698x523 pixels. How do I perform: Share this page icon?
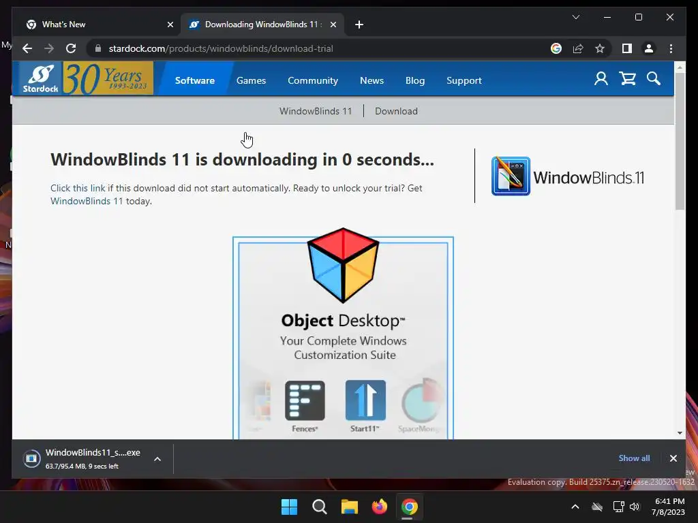tap(578, 48)
